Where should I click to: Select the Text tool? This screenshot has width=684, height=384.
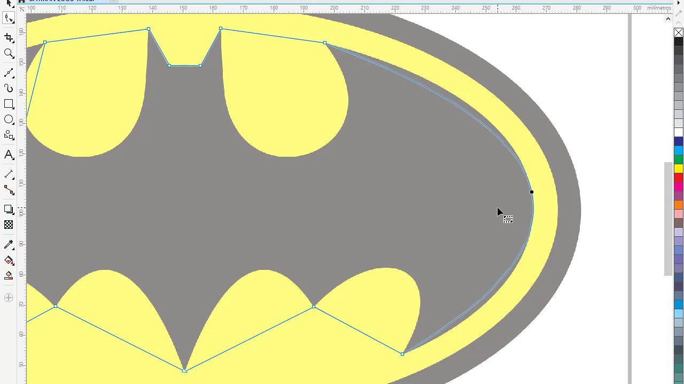pos(9,155)
